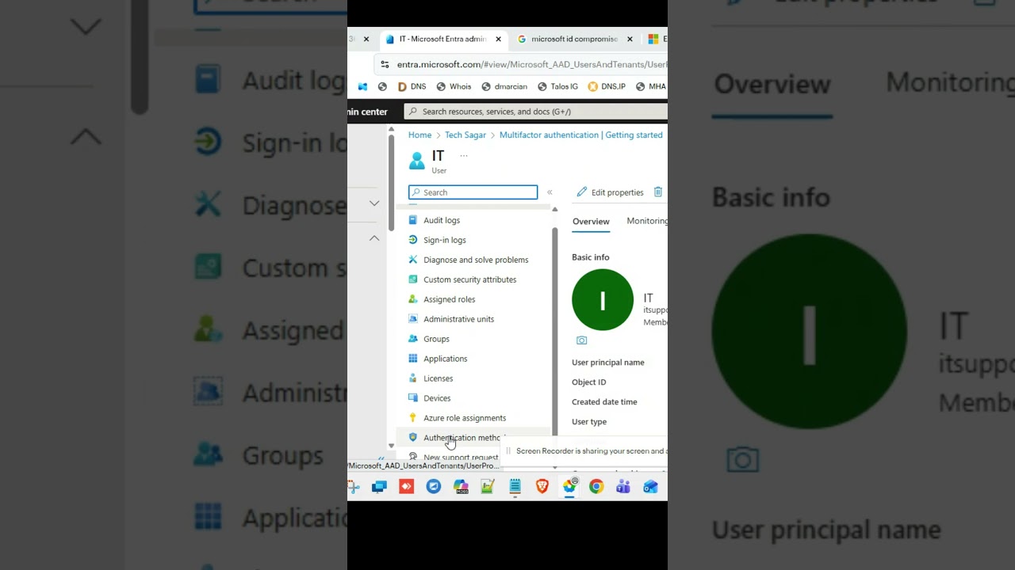The image size is (1015, 570).
Task: Click the browser address bar URL
Action: (x=531, y=65)
